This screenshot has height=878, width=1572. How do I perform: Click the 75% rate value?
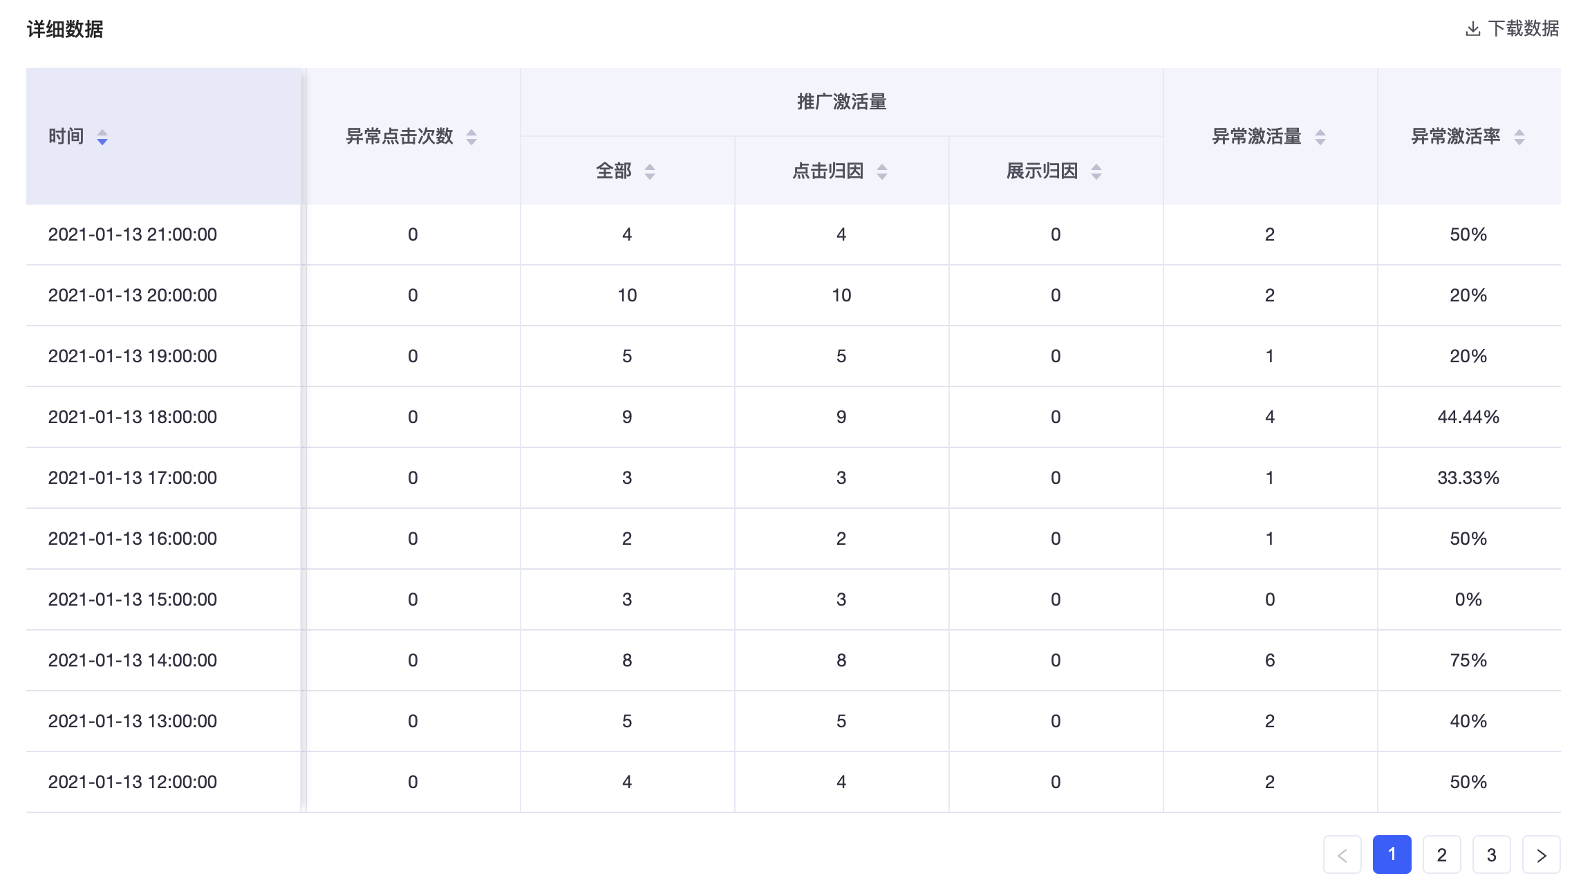(1468, 660)
